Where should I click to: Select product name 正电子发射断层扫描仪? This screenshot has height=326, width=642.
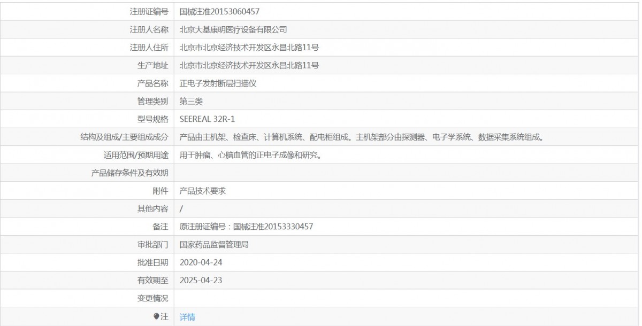pos(218,83)
